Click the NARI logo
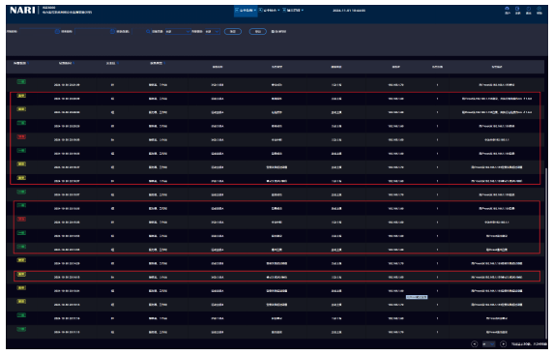The width and height of the screenshot is (553, 356). coord(22,11)
